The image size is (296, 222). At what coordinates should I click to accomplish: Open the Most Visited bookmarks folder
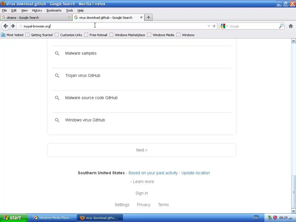pyautogui.click(x=12, y=35)
